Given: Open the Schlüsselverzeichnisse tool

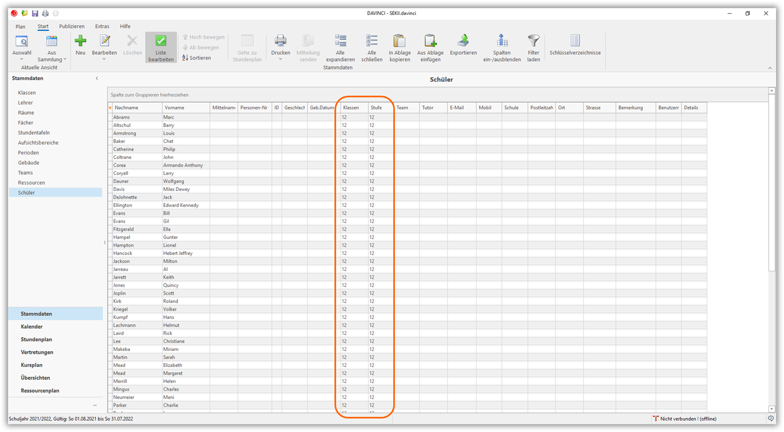Looking at the screenshot, I should (575, 41).
